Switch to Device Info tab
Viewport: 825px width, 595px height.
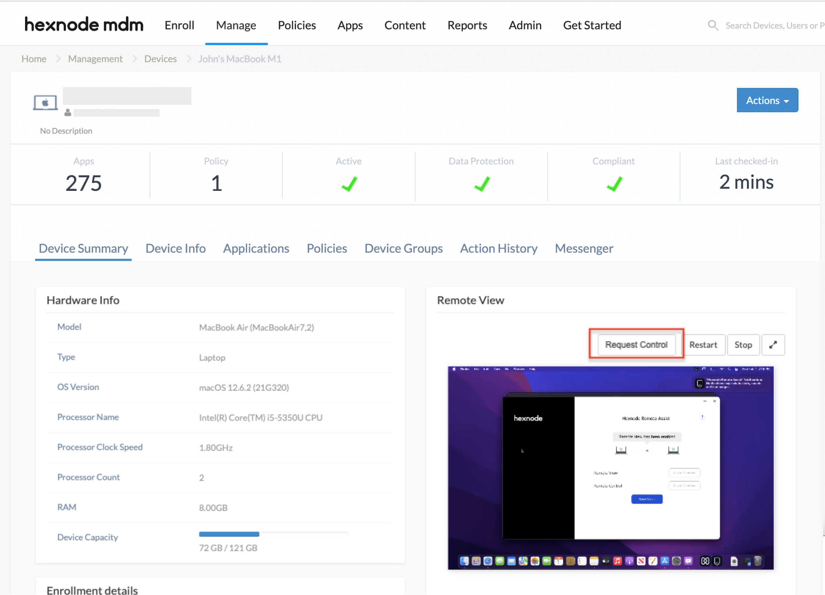[175, 249]
